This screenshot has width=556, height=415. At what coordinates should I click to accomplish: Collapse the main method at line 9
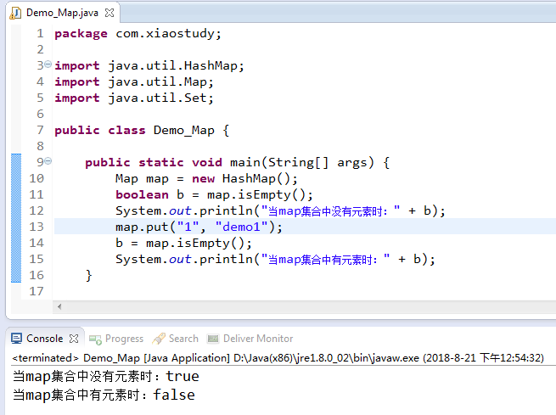48,161
